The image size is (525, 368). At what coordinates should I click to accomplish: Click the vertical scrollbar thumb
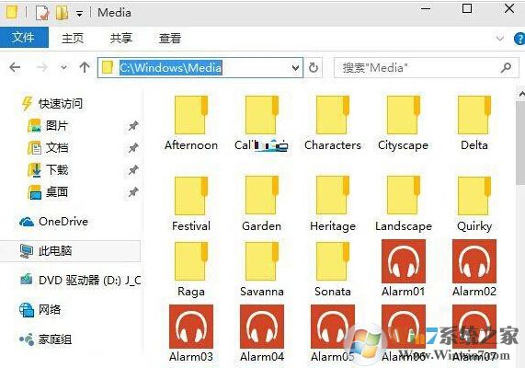pyautogui.click(x=520, y=143)
